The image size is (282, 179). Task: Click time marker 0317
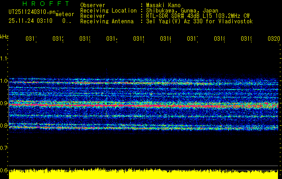(x=193, y=38)
